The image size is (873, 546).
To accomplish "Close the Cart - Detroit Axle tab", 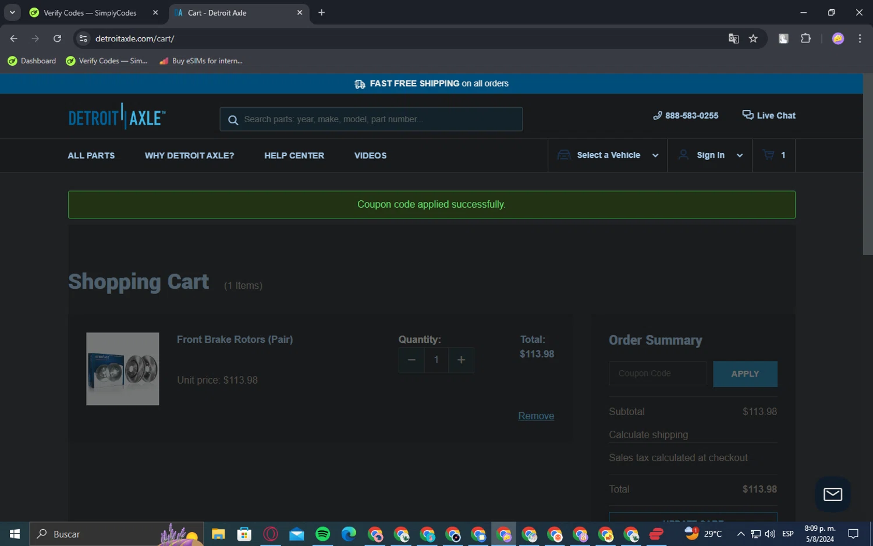I will pyautogui.click(x=300, y=13).
